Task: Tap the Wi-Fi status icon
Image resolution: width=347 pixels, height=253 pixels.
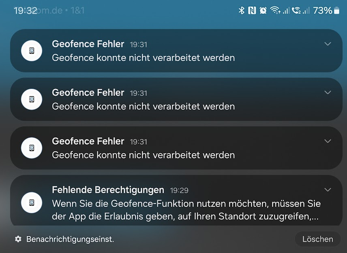Action: 275,11
